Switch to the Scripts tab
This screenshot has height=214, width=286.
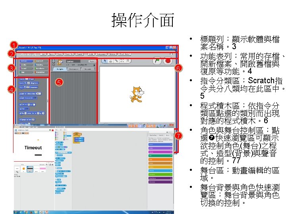pos(60,69)
